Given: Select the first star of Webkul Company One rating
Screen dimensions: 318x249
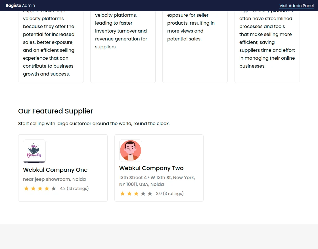Looking at the screenshot, I should (x=26, y=188).
